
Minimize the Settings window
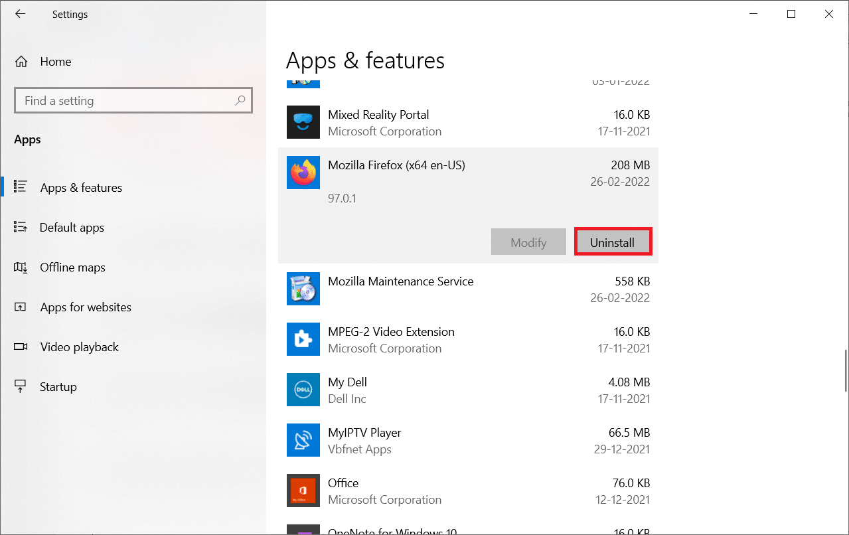[x=753, y=14]
